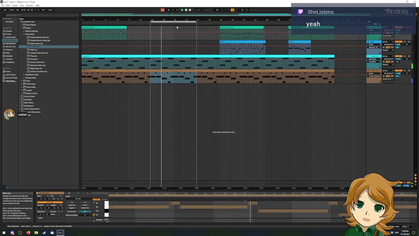Select Sounds category in browser
This screenshot has width=419, height=236.
(9, 31)
